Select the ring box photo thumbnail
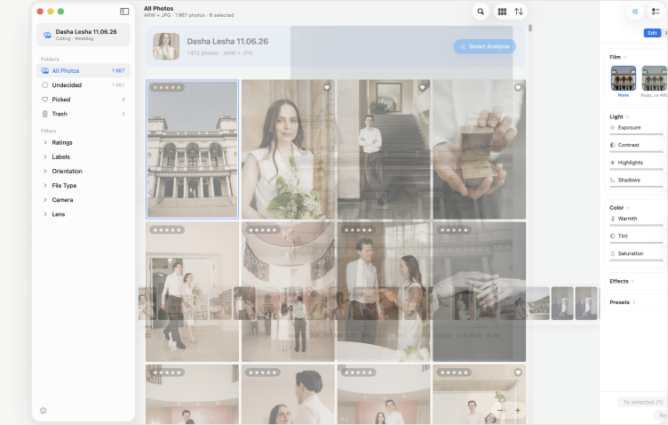The height and width of the screenshot is (425, 668). point(480,149)
